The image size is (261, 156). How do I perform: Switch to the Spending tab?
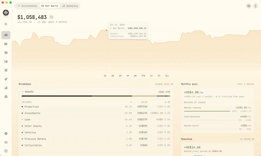[x=70, y=6]
